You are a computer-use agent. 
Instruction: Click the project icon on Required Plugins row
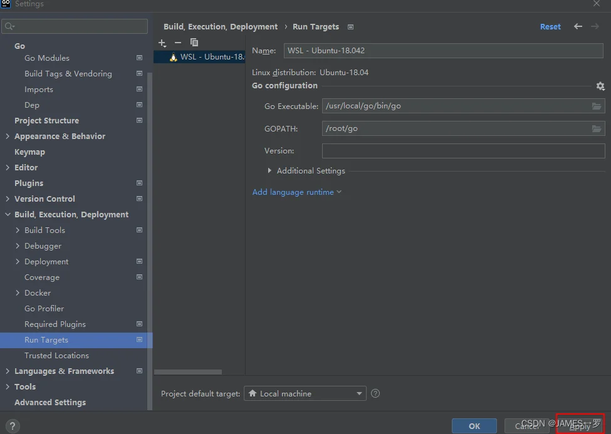[139, 324]
